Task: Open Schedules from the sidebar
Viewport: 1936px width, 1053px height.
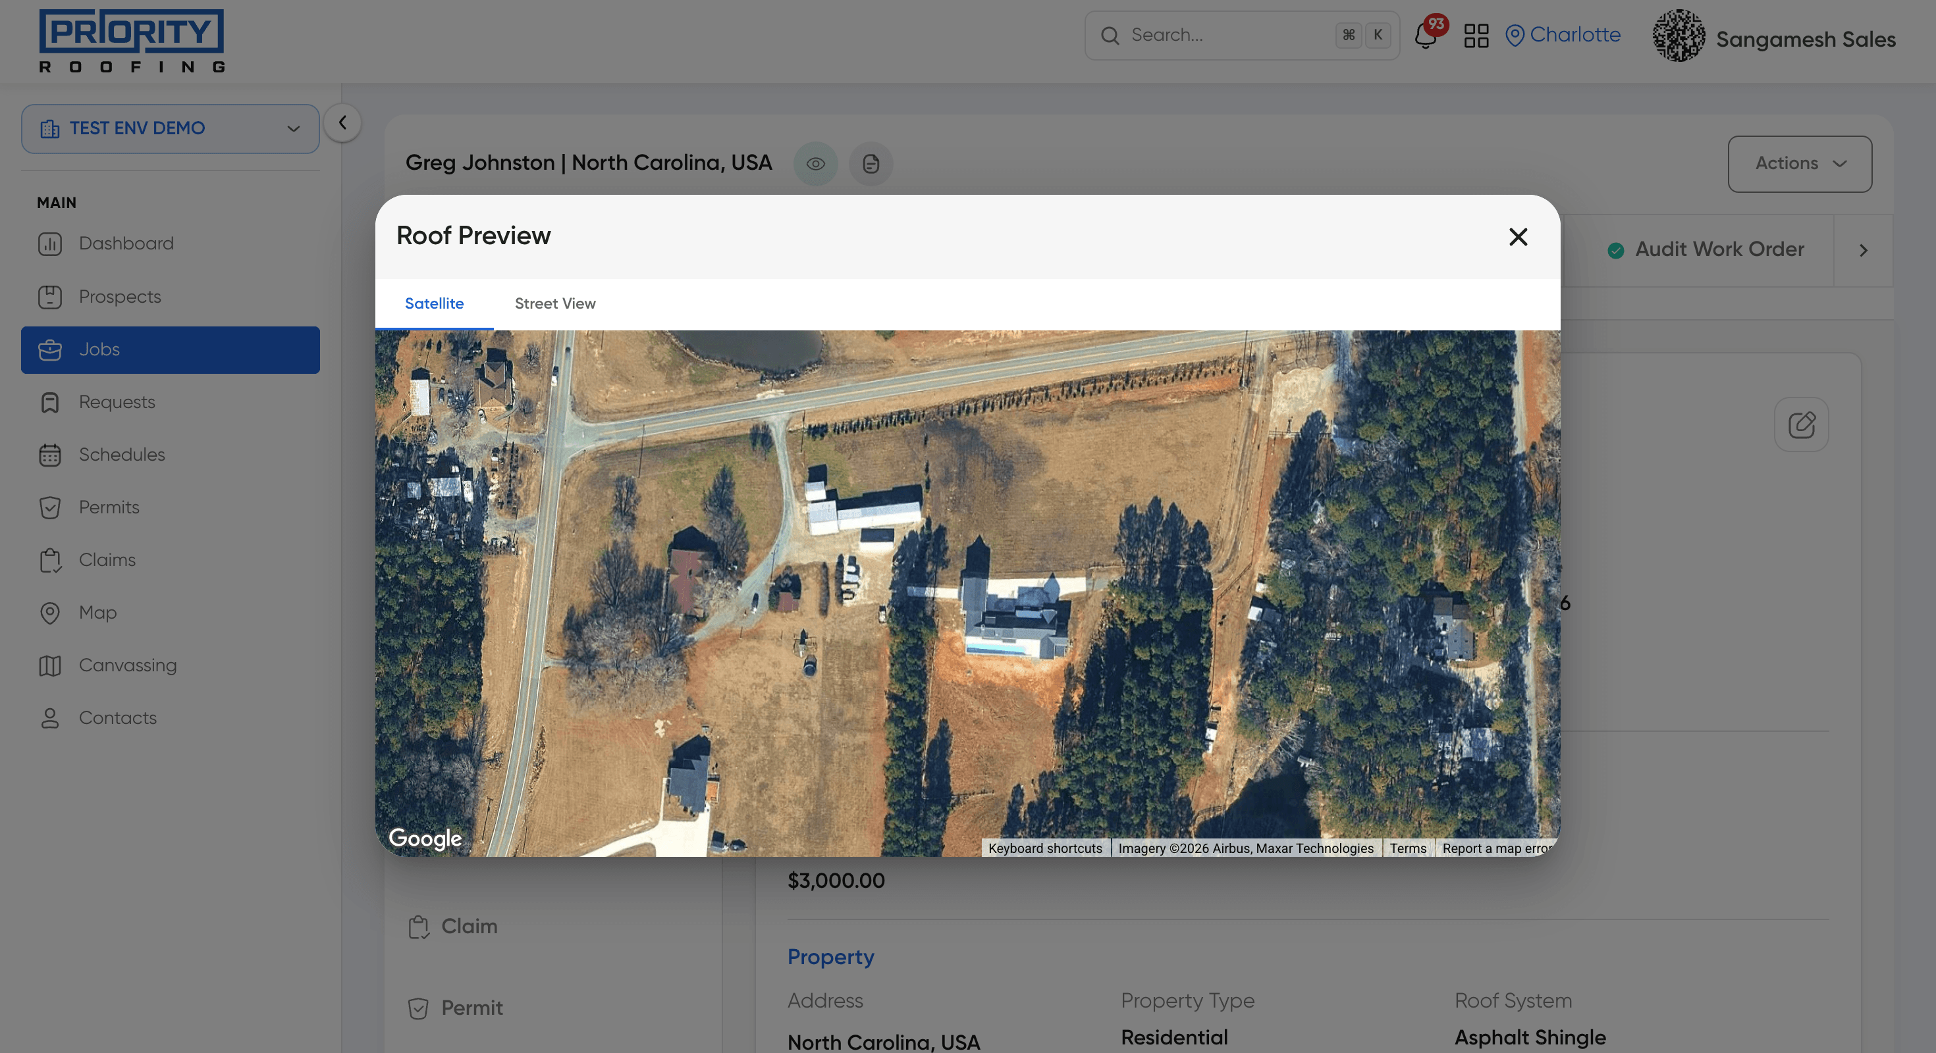Action: click(170, 454)
